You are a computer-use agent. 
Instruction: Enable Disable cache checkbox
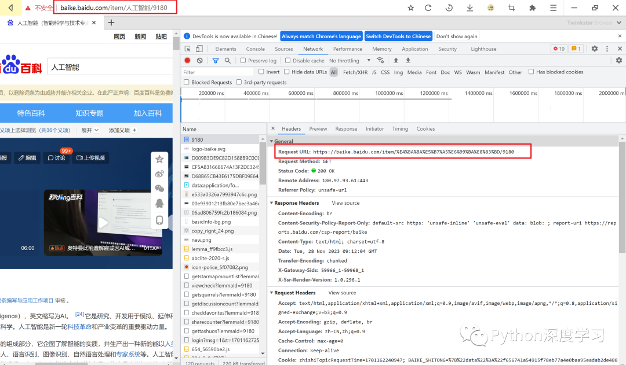pyautogui.click(x=287, y=61)
